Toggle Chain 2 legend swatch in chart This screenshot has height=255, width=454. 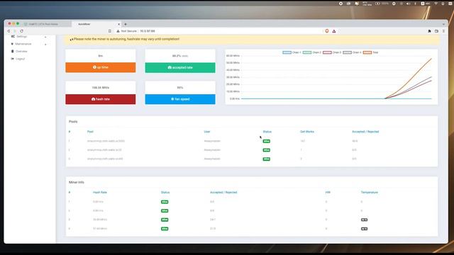tap(307, 52)
